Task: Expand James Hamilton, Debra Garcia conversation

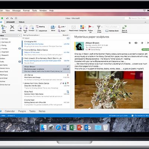Action: (x=23, y=83)
